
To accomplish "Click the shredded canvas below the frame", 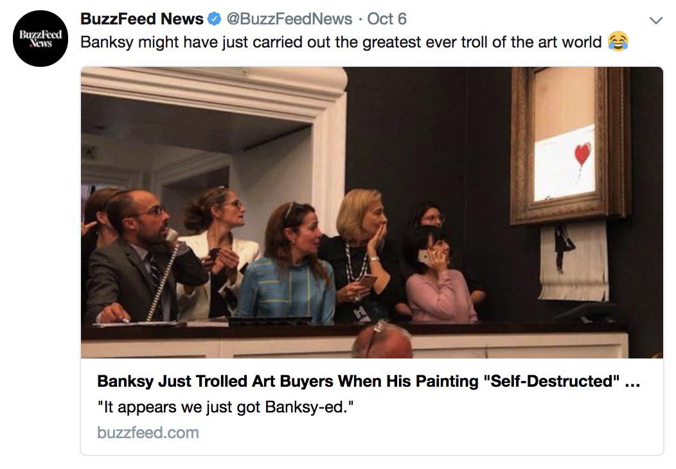I will (x=573, y=260).
